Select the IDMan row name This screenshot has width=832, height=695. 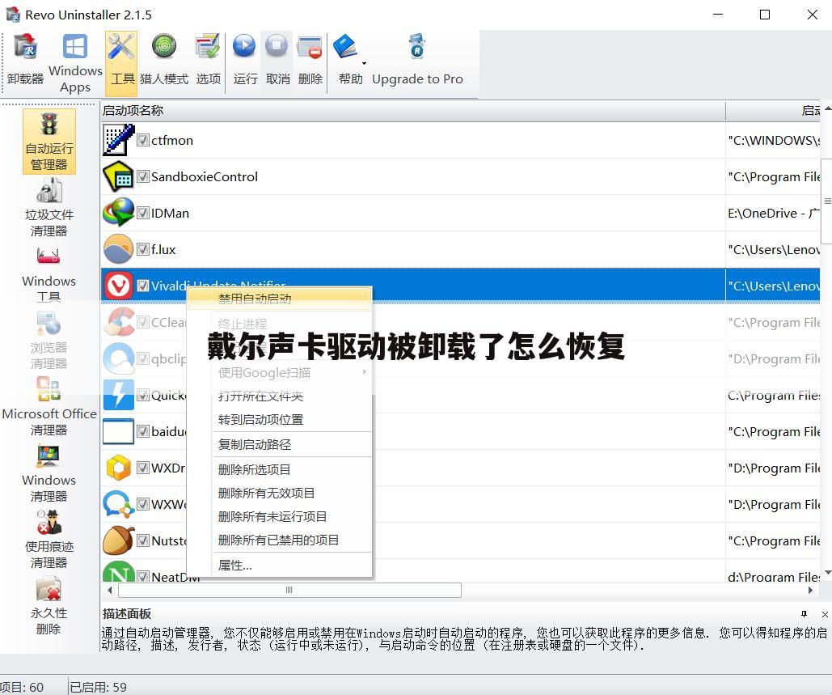coord(170,213)
